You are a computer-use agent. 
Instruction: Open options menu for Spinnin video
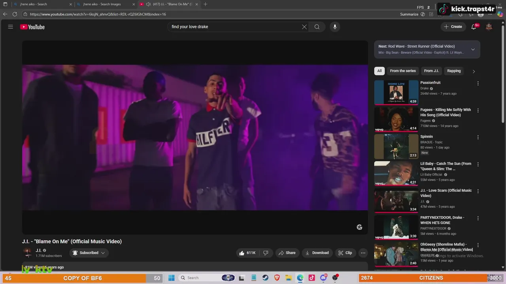tap(478, 137)
